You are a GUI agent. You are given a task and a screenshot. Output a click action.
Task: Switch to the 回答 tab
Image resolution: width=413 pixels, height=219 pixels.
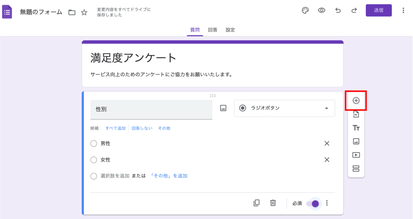[213, 30]
